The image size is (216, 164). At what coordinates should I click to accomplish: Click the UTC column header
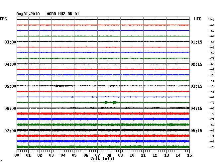click(197, 19)
